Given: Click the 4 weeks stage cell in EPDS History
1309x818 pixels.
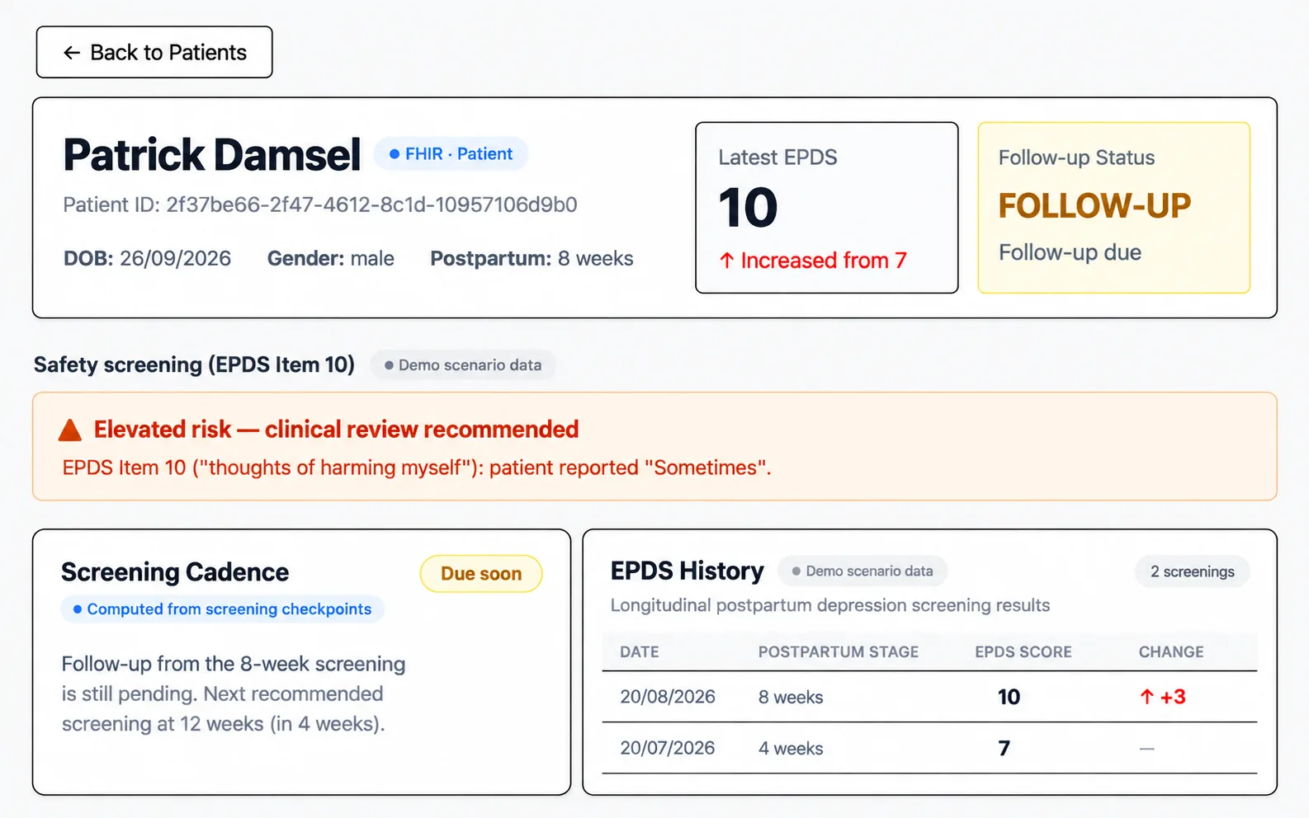Looking at the screenshot, I should [791, 748].
